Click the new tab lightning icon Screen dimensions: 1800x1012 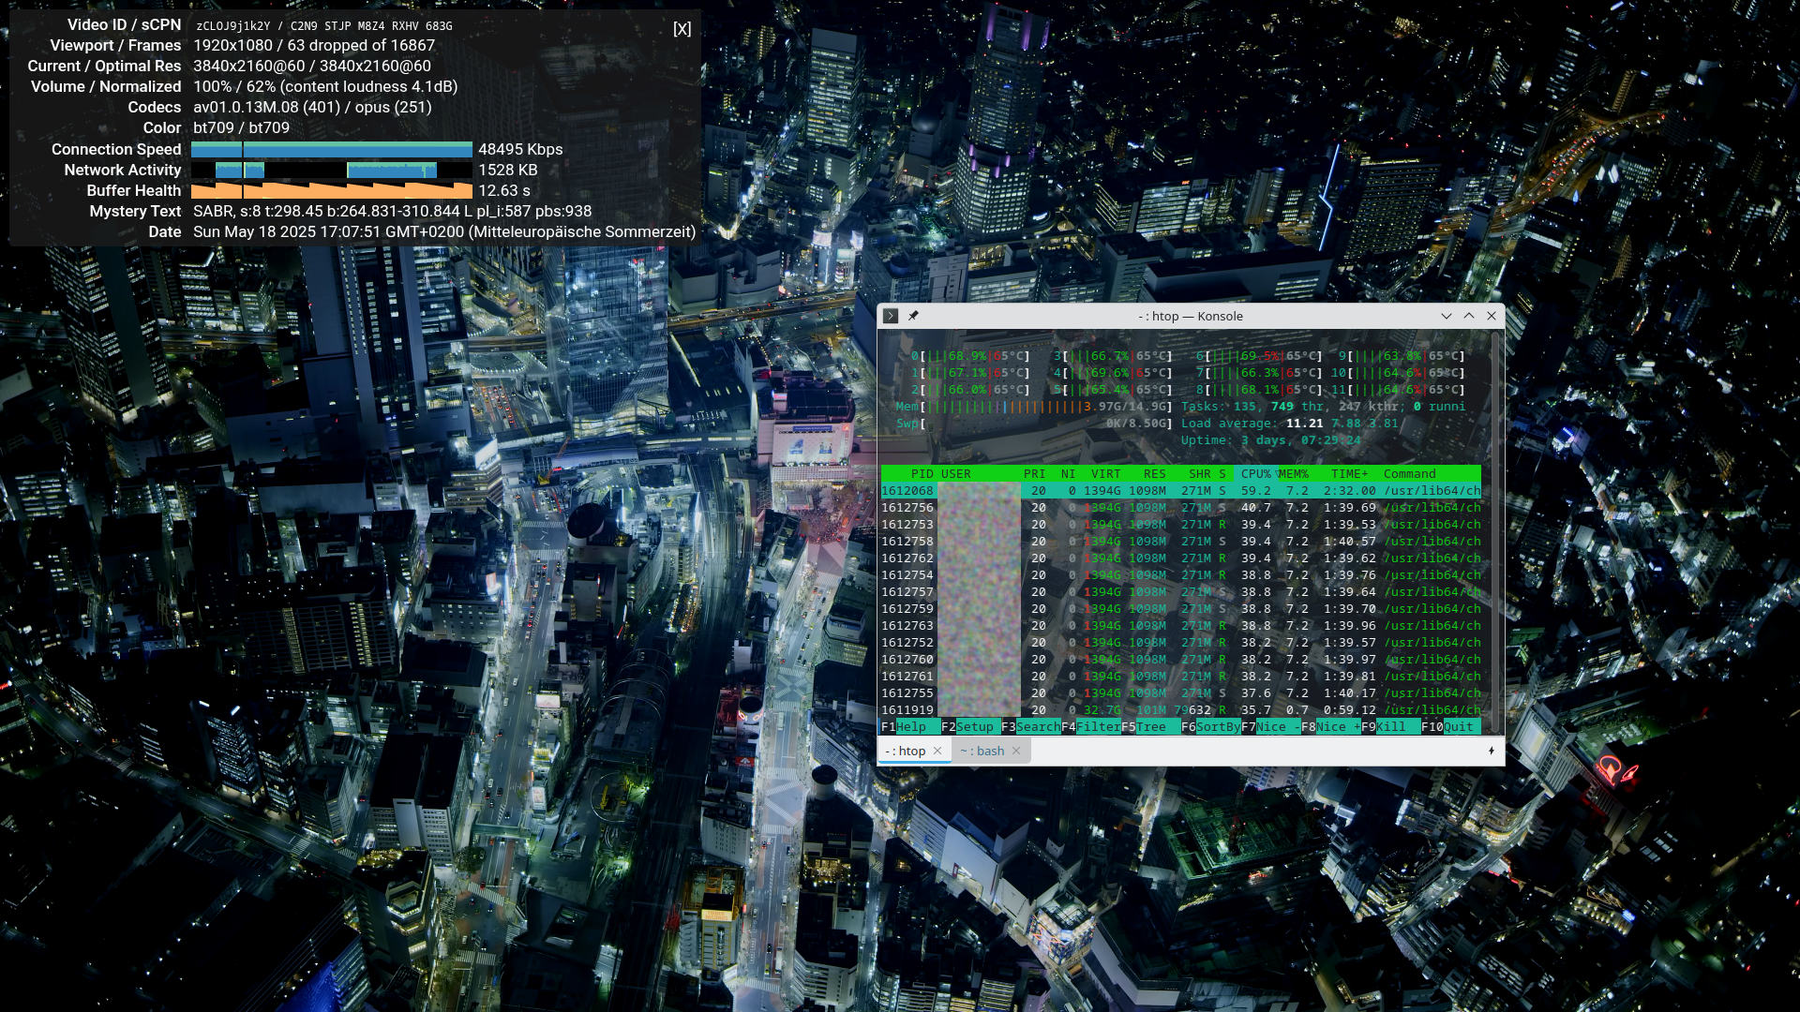[1491, 752]
